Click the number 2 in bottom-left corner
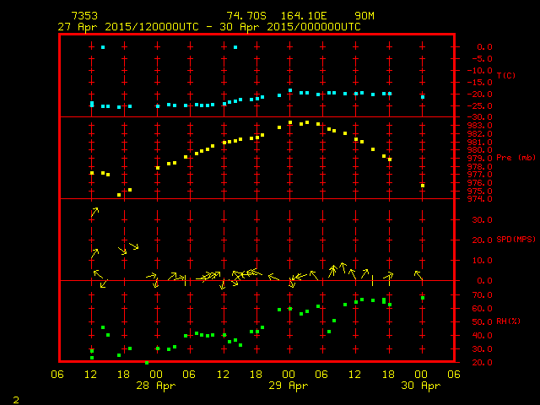Image resolution: width=540 pixels, height=405 pixels. (x=14, y=397)
